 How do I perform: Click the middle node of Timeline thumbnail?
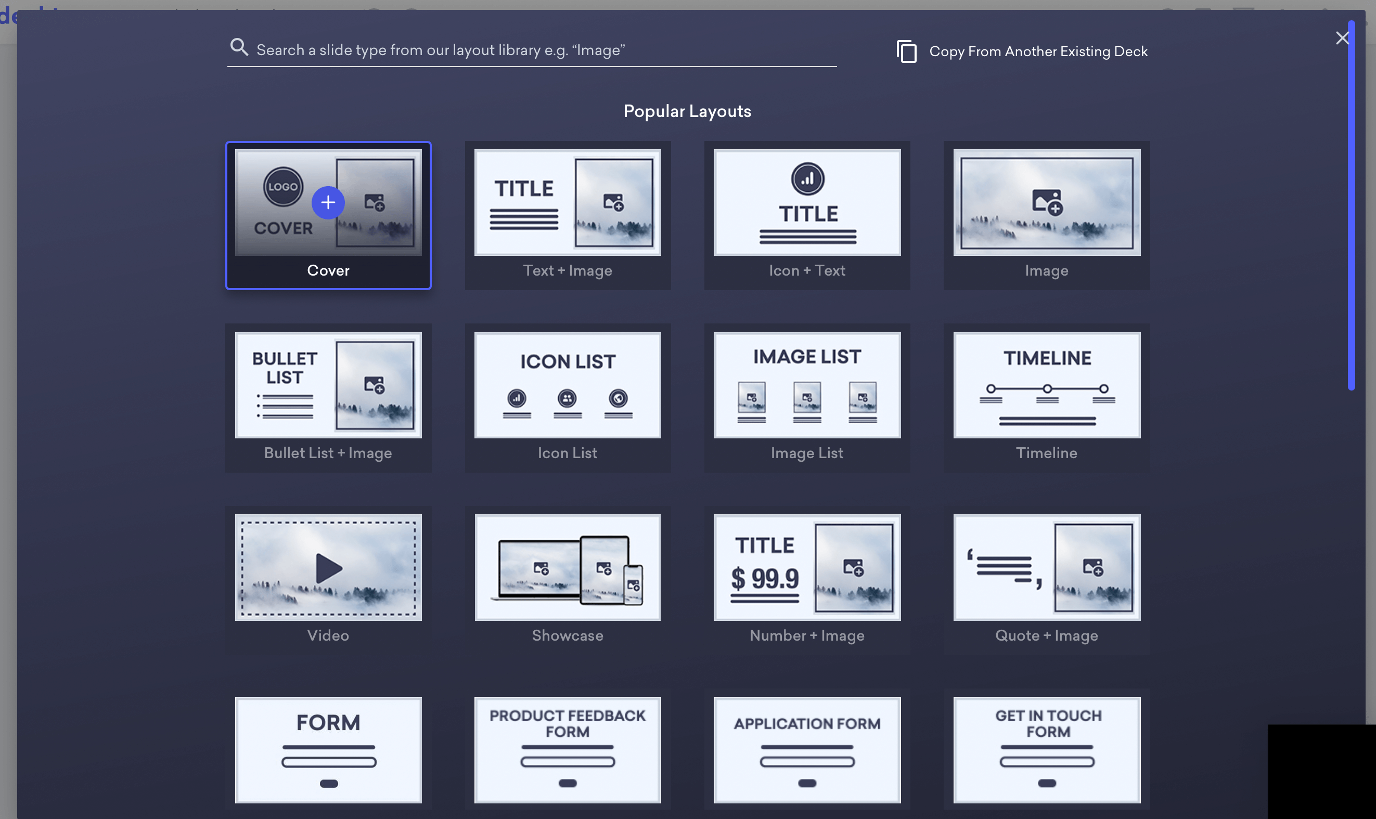(x=1047, y=388)
